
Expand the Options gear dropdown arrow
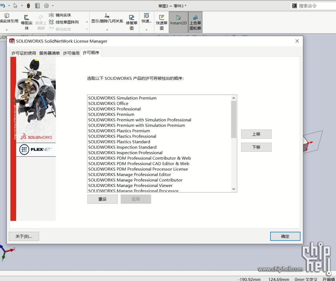[x=53, y=5]
